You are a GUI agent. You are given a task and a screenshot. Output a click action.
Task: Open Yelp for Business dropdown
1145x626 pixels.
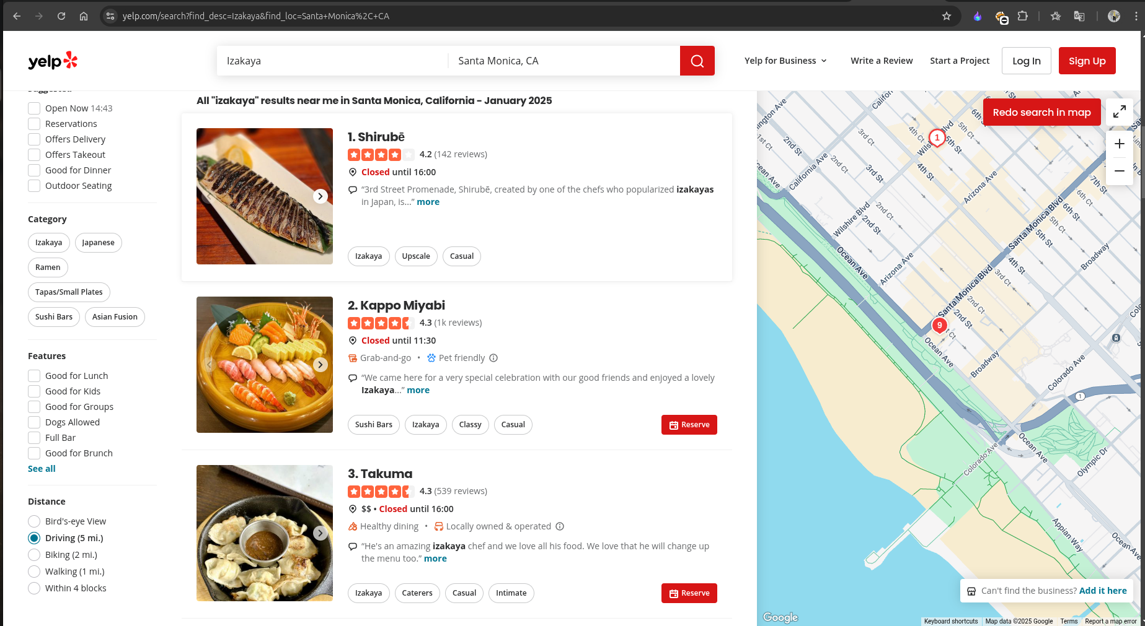pos(785,61)
